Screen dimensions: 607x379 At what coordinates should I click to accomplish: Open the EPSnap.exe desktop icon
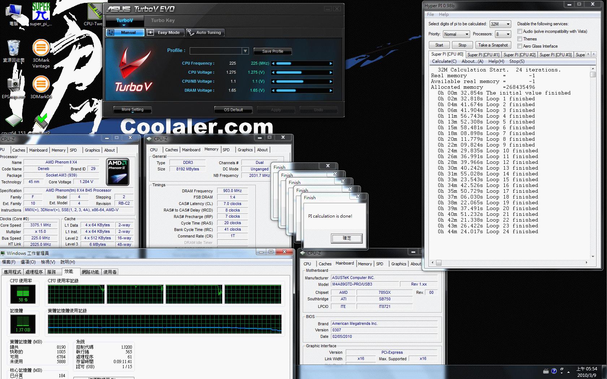tap(14, 87)
